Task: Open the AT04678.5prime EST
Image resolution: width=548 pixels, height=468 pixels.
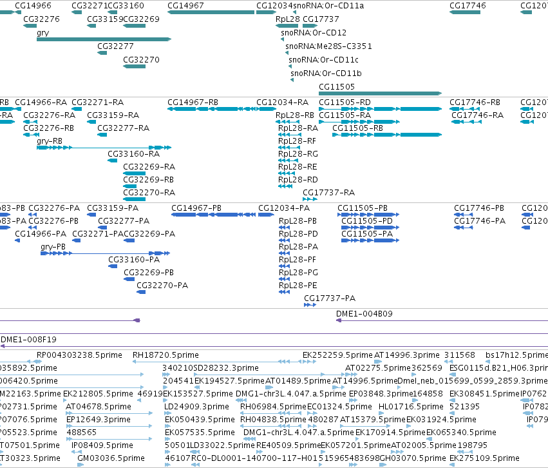Action: pos(109,413)
